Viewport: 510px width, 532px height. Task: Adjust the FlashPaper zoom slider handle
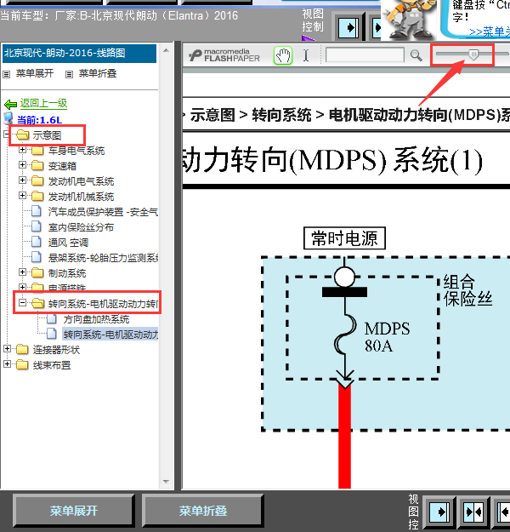(x=473, y=54)
